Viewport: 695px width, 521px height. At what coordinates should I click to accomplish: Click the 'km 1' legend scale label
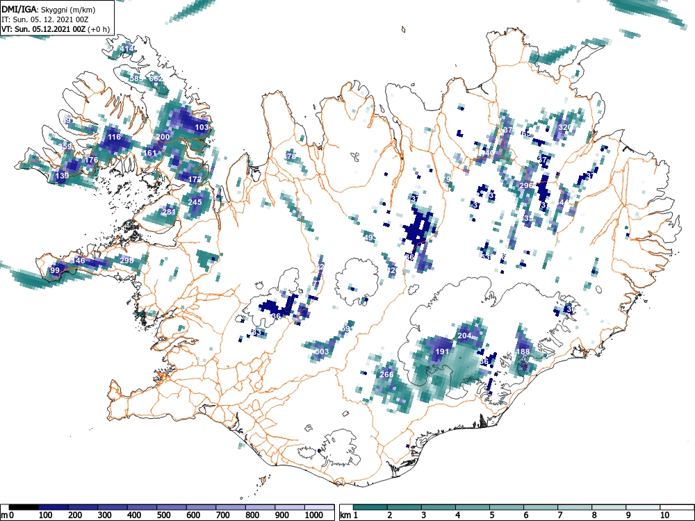pyautogui.click(x=349, y=515)
